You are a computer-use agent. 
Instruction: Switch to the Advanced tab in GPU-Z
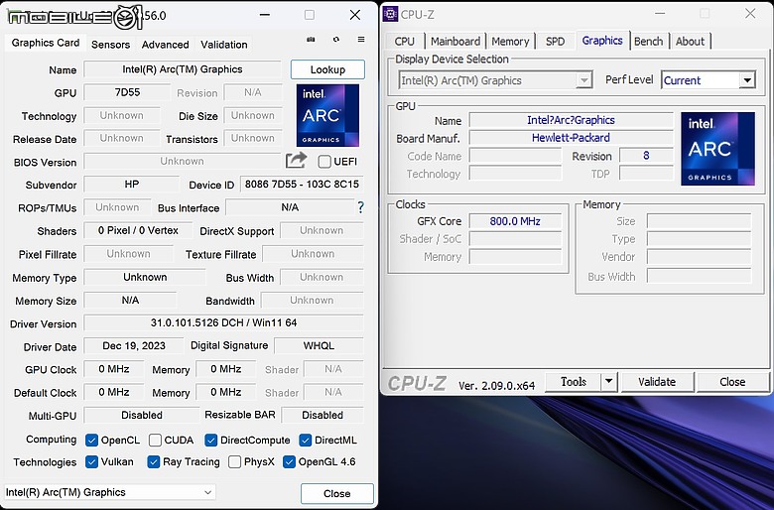(x=166, y=45)
